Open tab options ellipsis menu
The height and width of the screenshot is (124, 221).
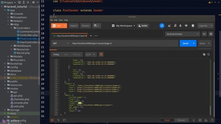click(x=96, y=36)
